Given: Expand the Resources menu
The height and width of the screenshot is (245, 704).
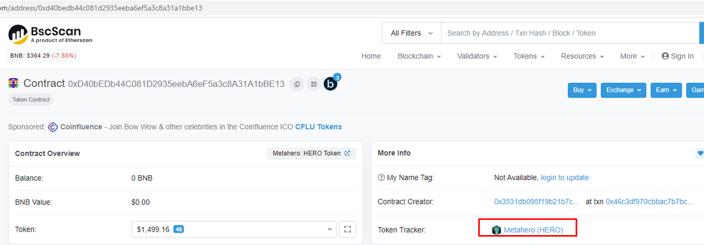Looking at the screenshot, I should [x=582, y=56].
